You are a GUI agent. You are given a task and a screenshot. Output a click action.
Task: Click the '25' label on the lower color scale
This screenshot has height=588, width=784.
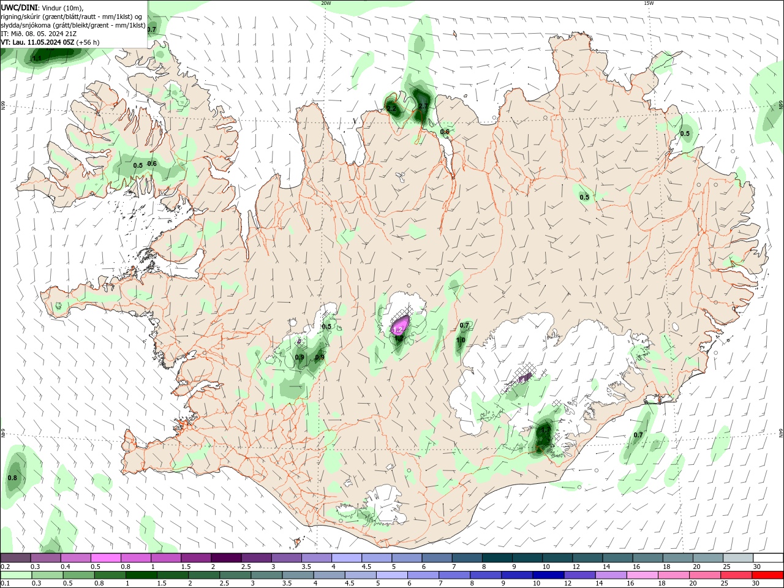(x=726, y=584)
